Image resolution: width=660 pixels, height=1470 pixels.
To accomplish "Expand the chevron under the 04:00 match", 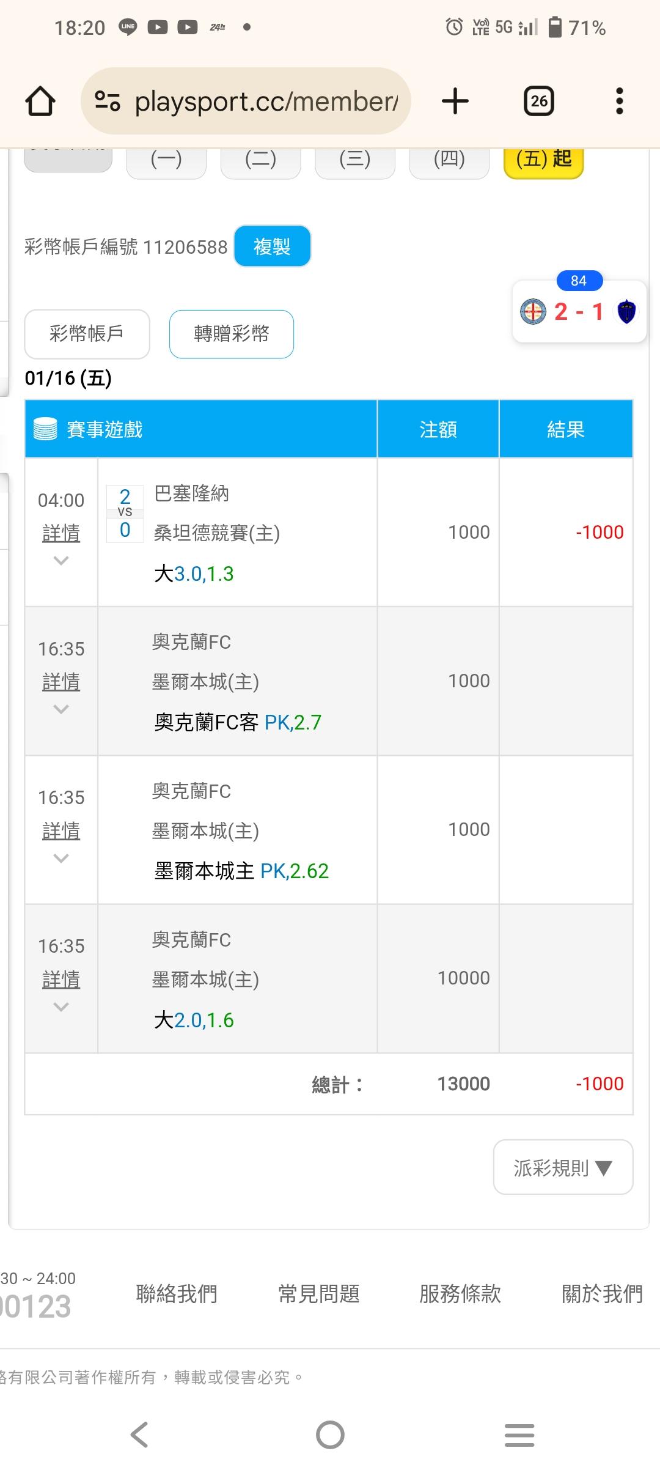I will pos(61,560).
